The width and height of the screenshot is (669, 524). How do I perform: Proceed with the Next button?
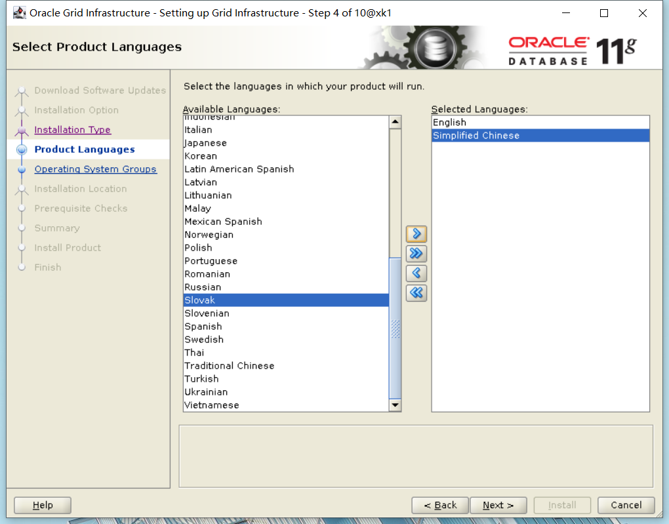click(498, 505)
